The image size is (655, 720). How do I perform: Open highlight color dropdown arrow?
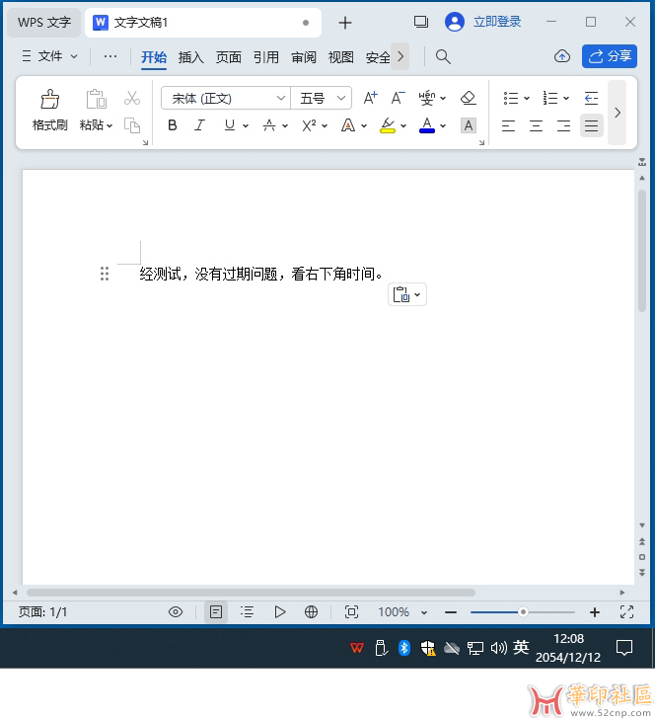[x=403, y=125]
